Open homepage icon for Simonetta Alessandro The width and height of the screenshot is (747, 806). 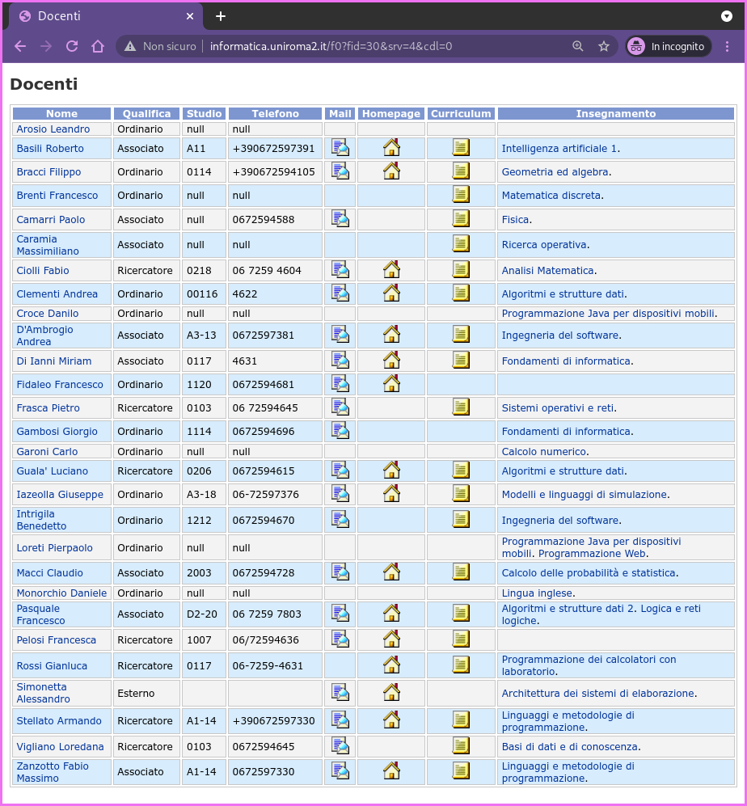[x=391, y=692]
